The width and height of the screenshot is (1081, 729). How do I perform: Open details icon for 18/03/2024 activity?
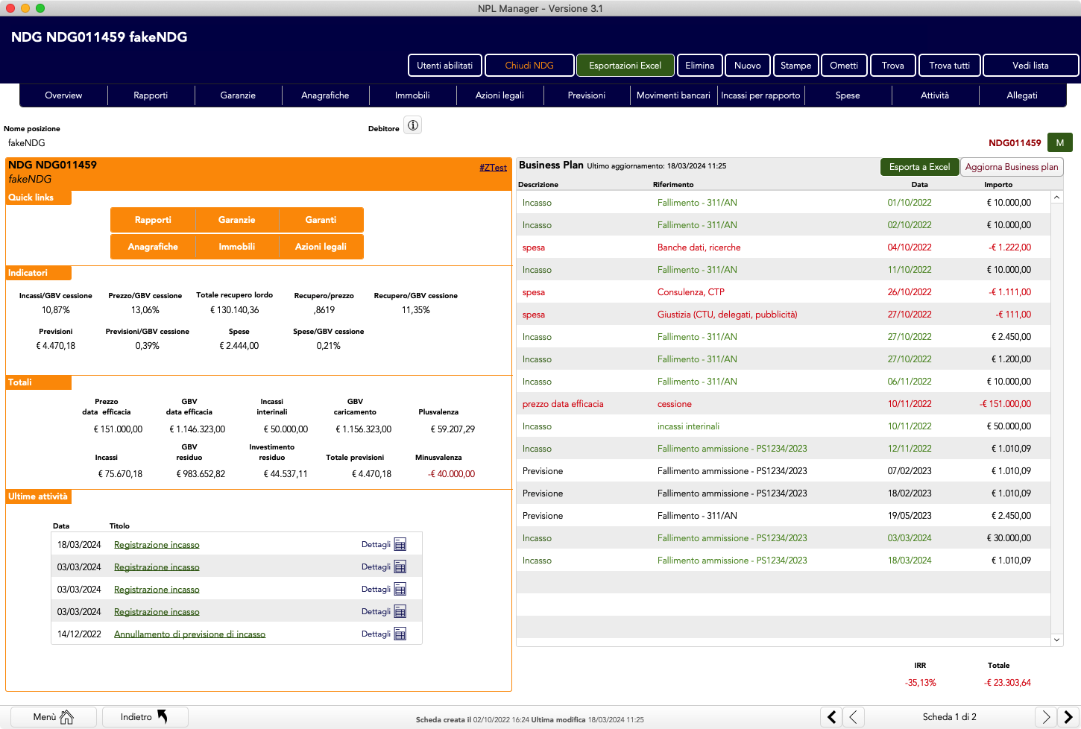[400, 544]
